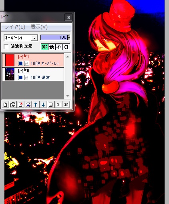Open the layer properties icon
The height and width of the screenshot is (204, 169).
point(51,105)
